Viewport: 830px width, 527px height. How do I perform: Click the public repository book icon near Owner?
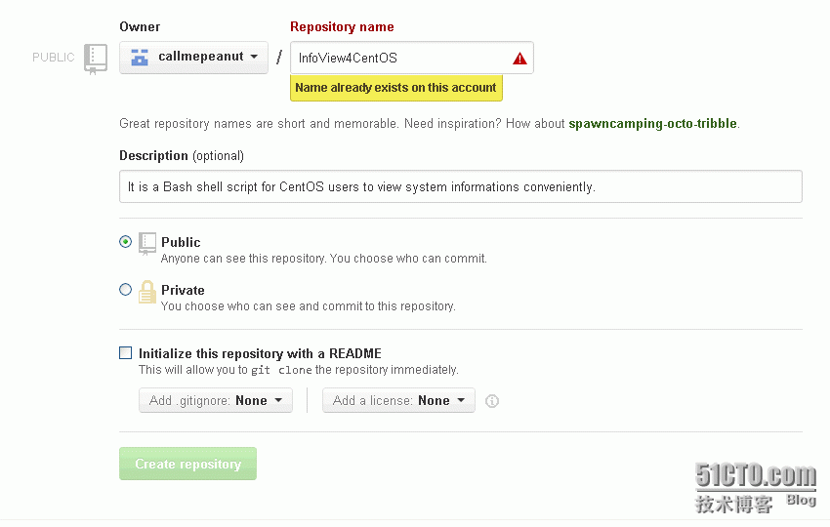95,59
